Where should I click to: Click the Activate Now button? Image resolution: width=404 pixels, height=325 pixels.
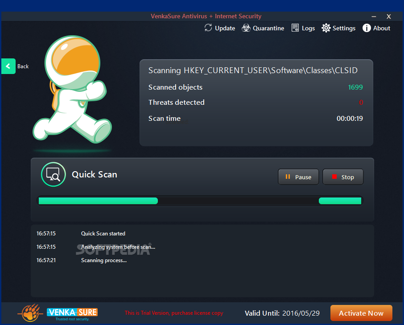click(x=361, y=313)
